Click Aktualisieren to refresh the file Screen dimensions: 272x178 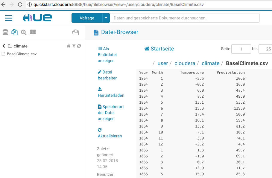click(110, 136)
